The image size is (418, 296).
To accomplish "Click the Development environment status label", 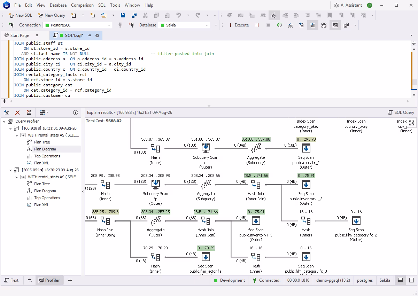I will [229, 280].
